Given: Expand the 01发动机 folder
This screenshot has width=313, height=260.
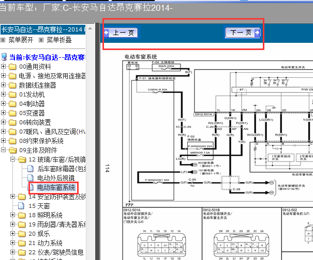Looking at the screenshot, I should coord(3,94).
